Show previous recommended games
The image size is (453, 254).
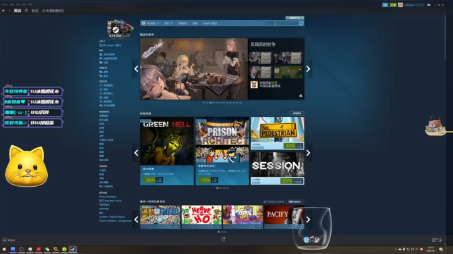click(136, 219)
